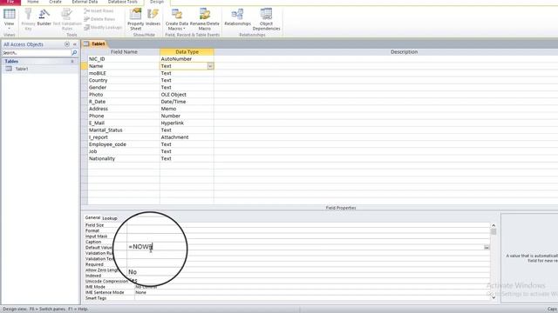The image size is (558, 313).
Task: Open the File tab
Action: point(10,2)
